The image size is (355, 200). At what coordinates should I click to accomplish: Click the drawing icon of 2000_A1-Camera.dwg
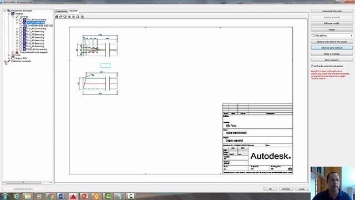pyautogui.click(x=25, y=49)
